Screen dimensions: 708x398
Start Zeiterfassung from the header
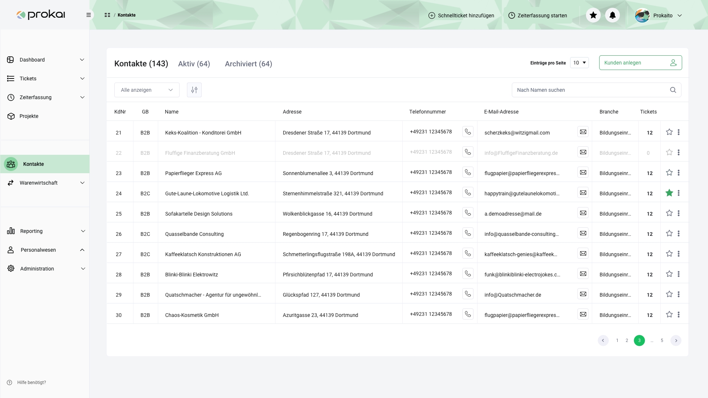click(x=538, y=15)
